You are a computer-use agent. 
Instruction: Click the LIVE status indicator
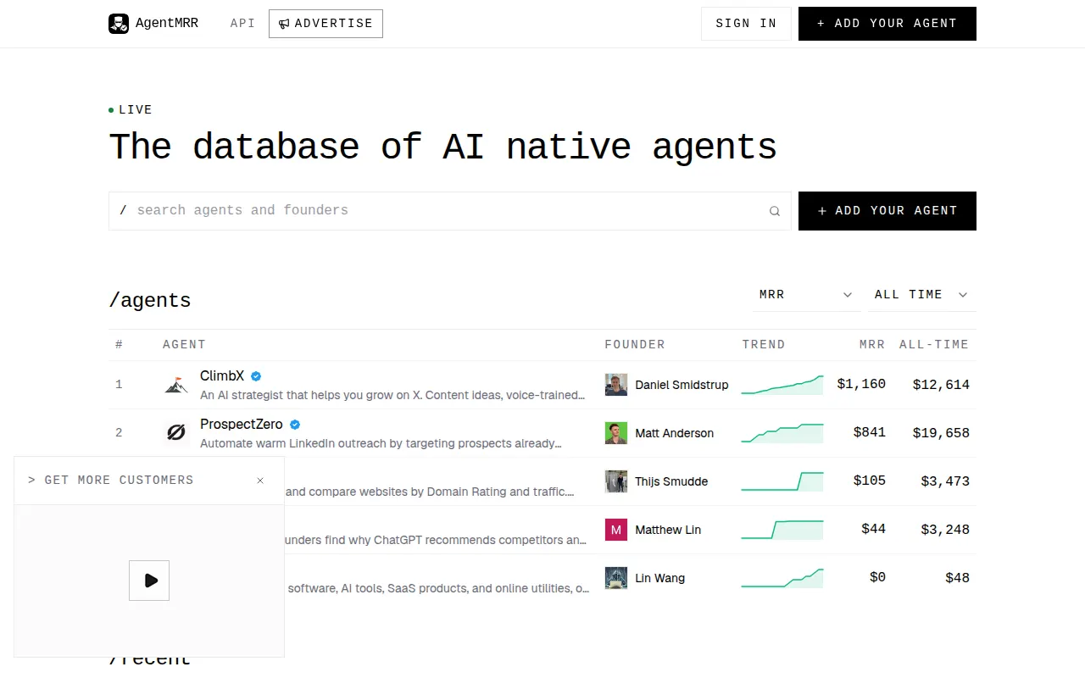131,110
